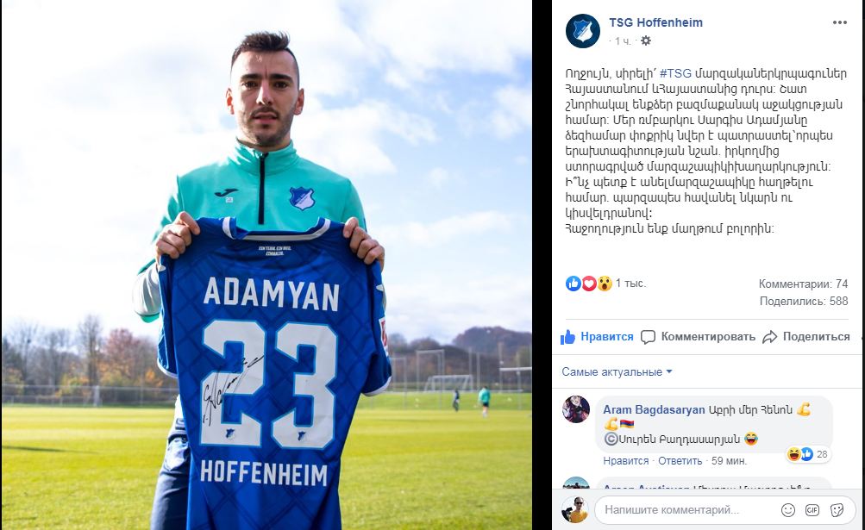This screenshot has height=530, width=865.
Task: Open the TSG Hoffenheim page name link
Action: click(655, 22)
